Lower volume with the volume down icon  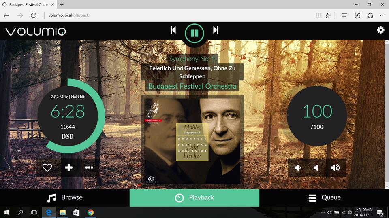click(316, 168)
